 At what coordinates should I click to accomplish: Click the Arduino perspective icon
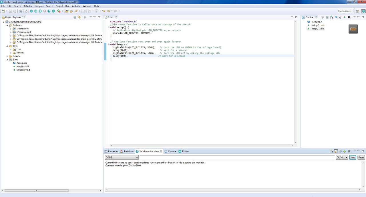[x=363, y=11]
